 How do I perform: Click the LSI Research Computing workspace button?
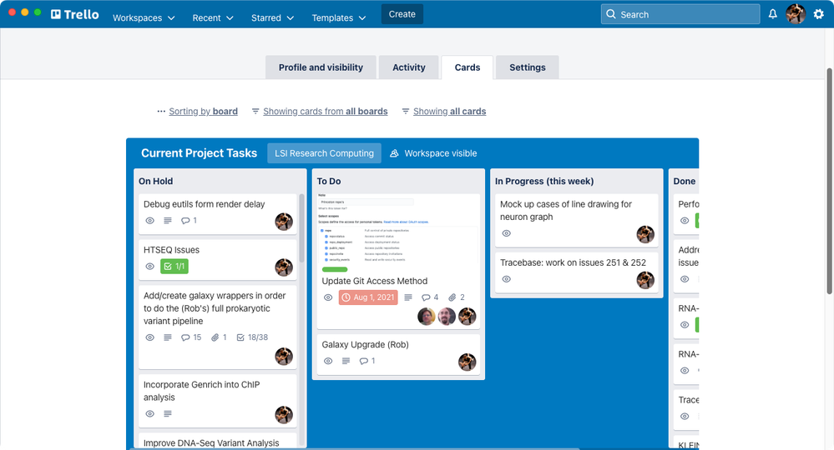pyautogui.click(x=324, y=153)
